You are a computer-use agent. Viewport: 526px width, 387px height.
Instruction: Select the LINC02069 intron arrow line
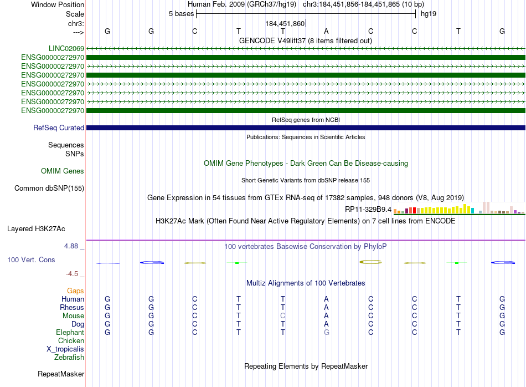coord(306,49)
